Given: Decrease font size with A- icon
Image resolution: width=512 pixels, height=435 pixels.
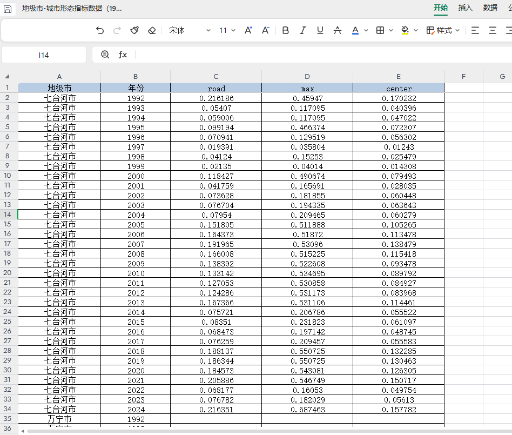Looking at the screenshot, I should point(266,30).
